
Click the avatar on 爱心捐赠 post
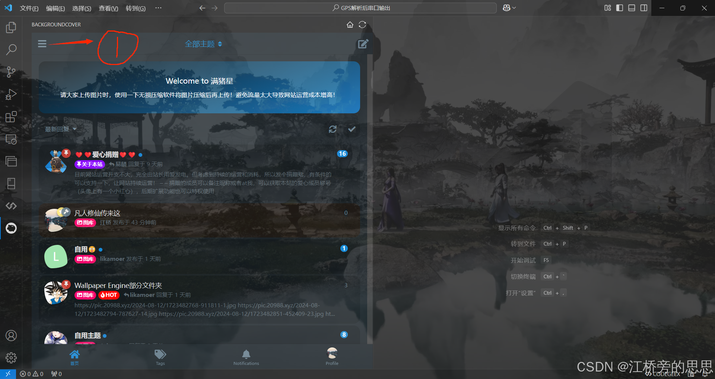(56, 162)
